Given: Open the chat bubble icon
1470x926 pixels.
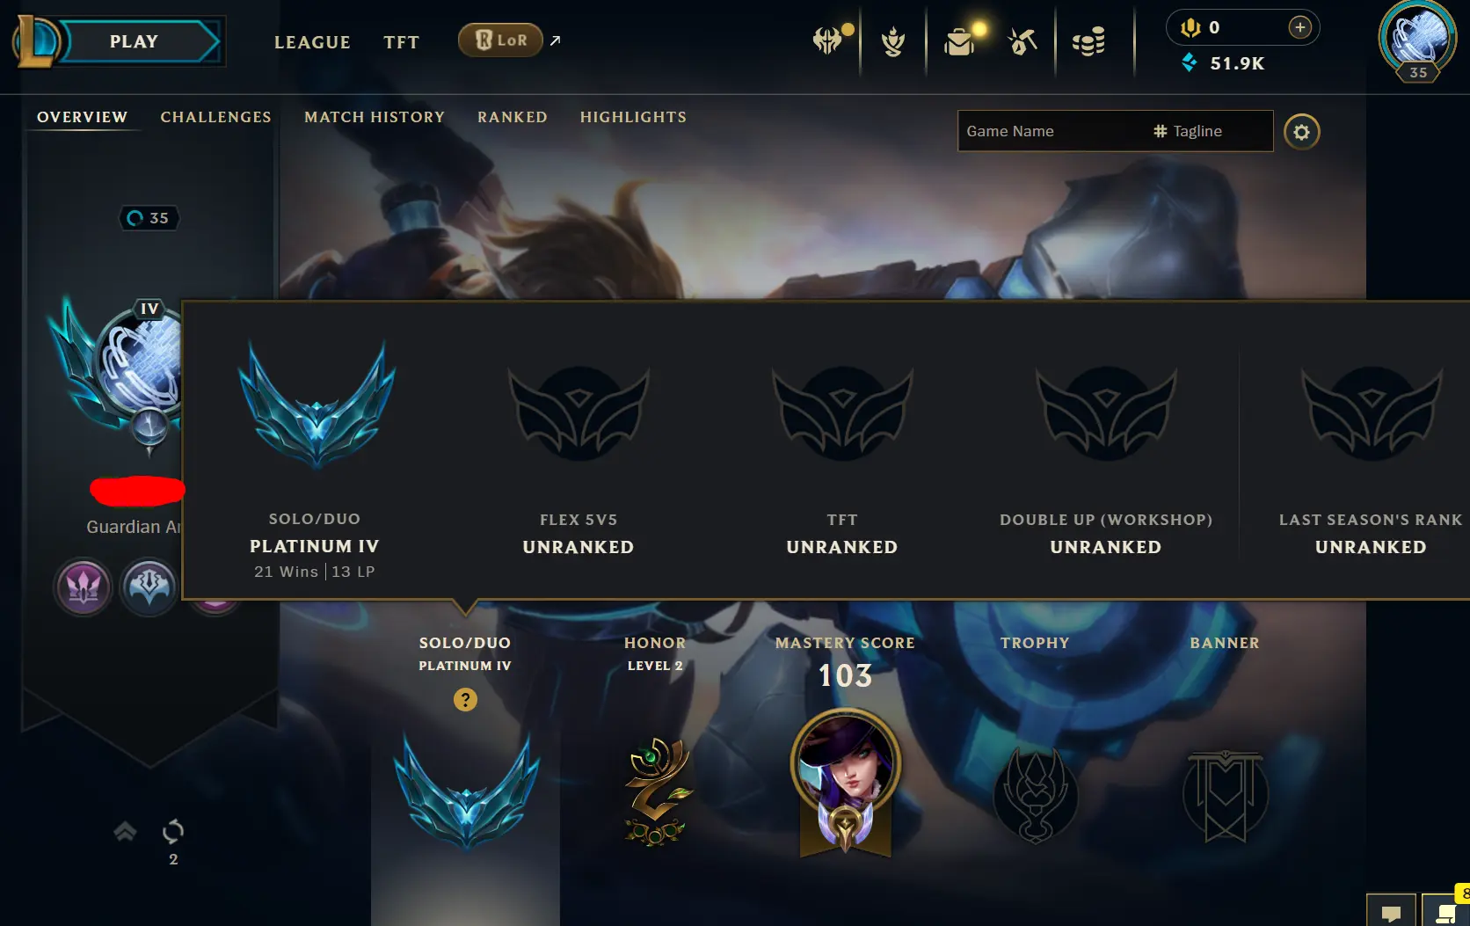Looking at the screenshot, I should click(1391, 912).
